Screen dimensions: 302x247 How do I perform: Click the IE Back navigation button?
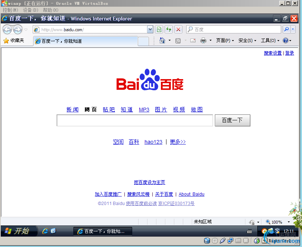point(7,30)
